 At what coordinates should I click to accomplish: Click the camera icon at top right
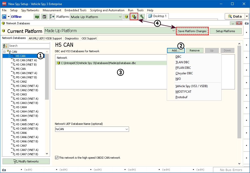(x=247, y=23)
